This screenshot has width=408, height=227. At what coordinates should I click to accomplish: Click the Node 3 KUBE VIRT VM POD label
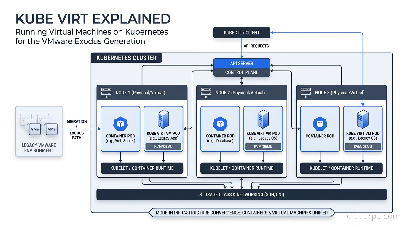click(x=363, y=133)
